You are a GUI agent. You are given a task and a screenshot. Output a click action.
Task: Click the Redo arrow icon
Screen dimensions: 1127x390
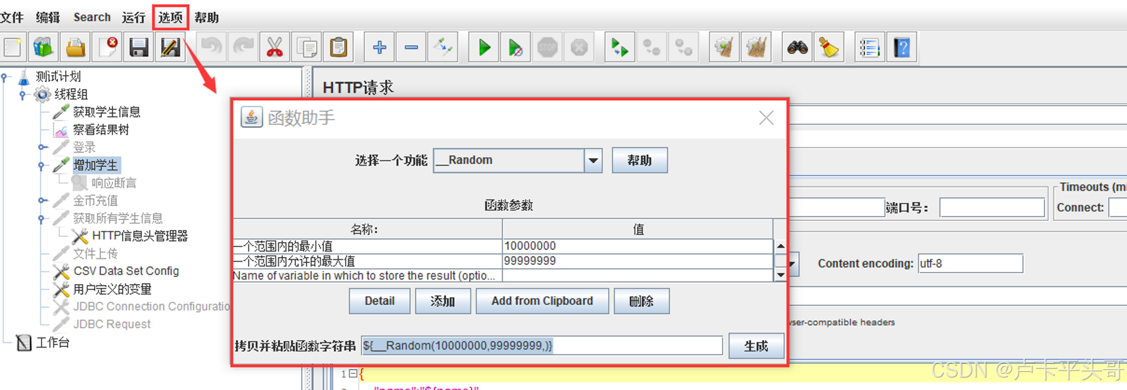[x=243, y=47]
